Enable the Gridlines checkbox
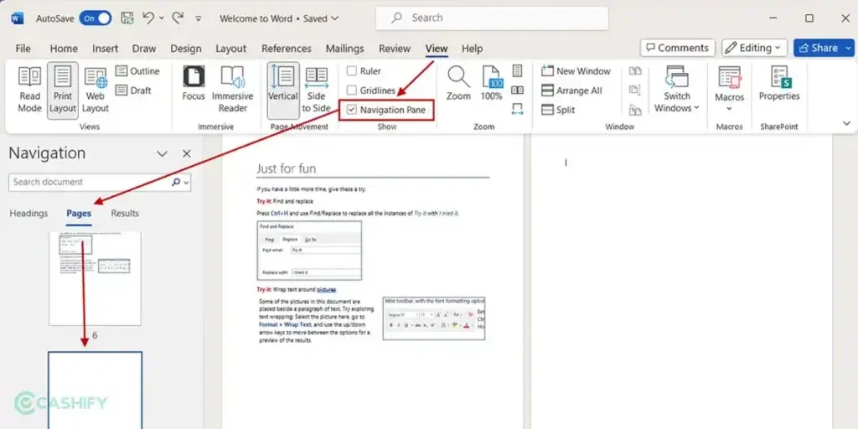 pos(352,90)
